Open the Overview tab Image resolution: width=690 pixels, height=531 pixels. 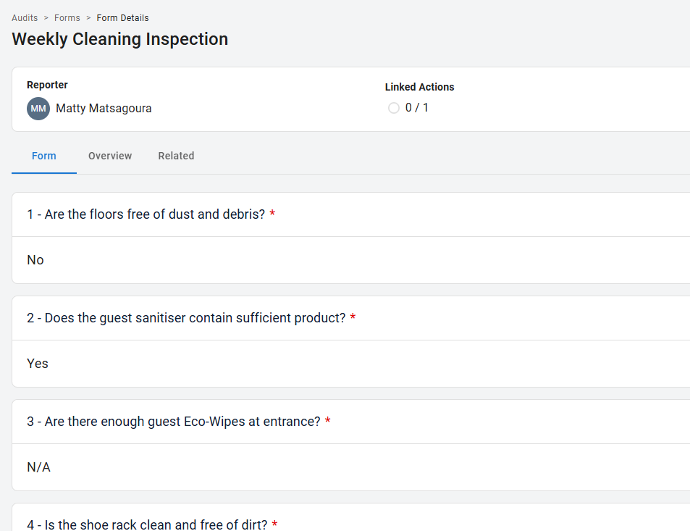click(110, 156)
